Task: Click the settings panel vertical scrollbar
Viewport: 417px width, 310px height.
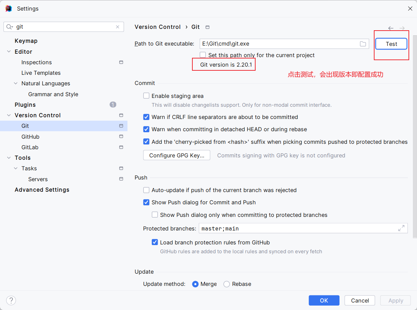Action: (414, 136)
